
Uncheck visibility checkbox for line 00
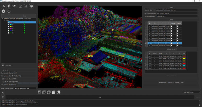click(x=9, y=22)
